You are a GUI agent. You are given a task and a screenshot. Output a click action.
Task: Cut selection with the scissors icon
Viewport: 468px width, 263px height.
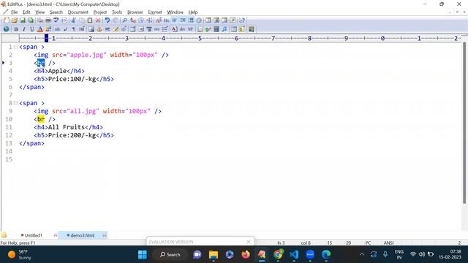pos(73,20)
